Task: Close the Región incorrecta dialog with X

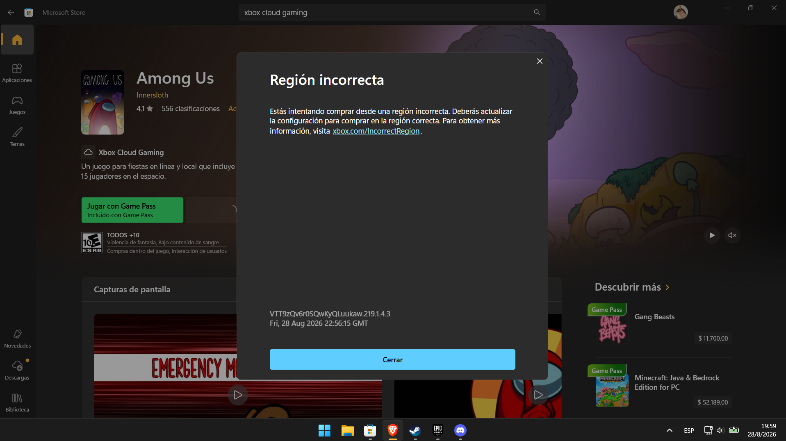Action: point(540,61)
